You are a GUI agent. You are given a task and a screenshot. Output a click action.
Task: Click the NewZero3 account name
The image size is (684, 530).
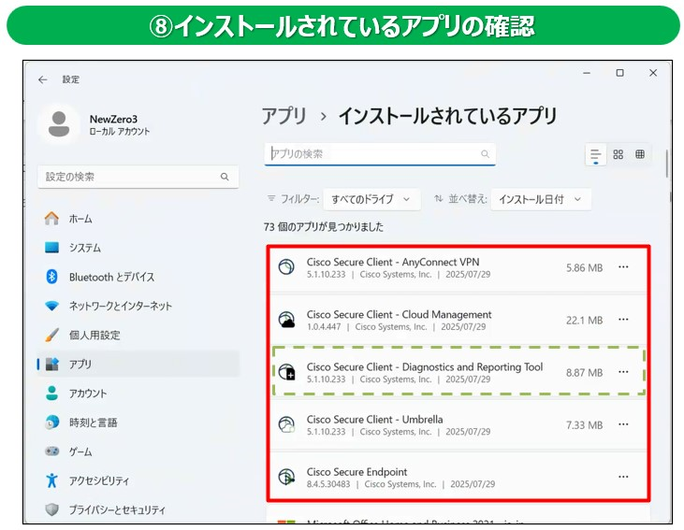coord(113,119)
